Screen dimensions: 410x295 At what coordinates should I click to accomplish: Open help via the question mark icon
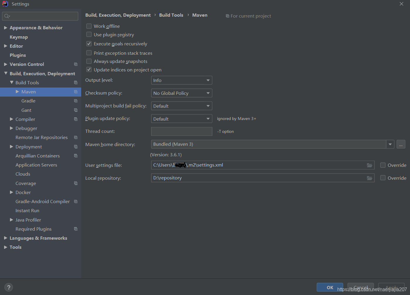point(9,287)
